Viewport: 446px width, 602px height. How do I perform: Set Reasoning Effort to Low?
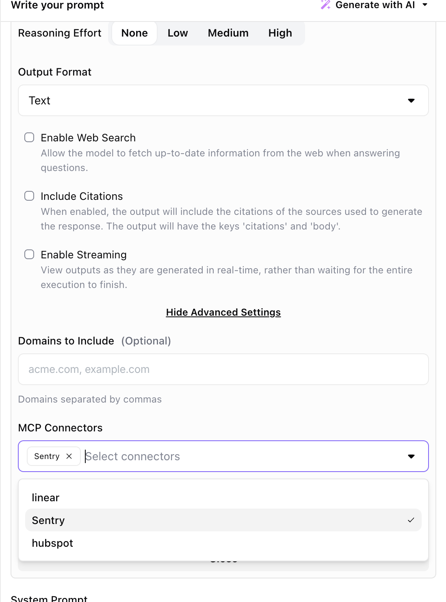click(178, 33)
